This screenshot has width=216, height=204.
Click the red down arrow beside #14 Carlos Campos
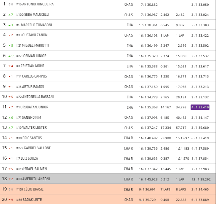10,76
